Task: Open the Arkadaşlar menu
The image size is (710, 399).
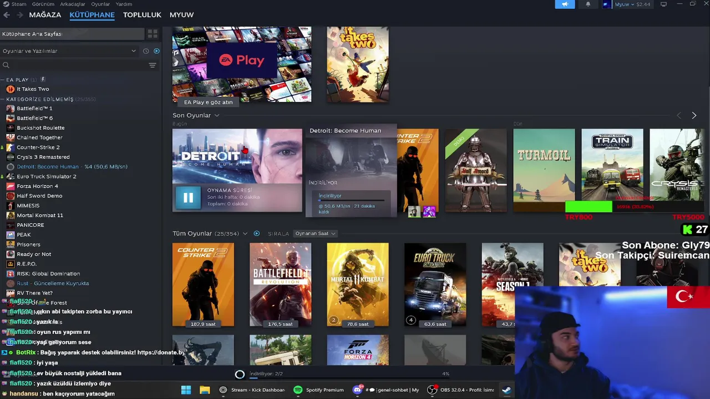Action: [x=73, y=4]
